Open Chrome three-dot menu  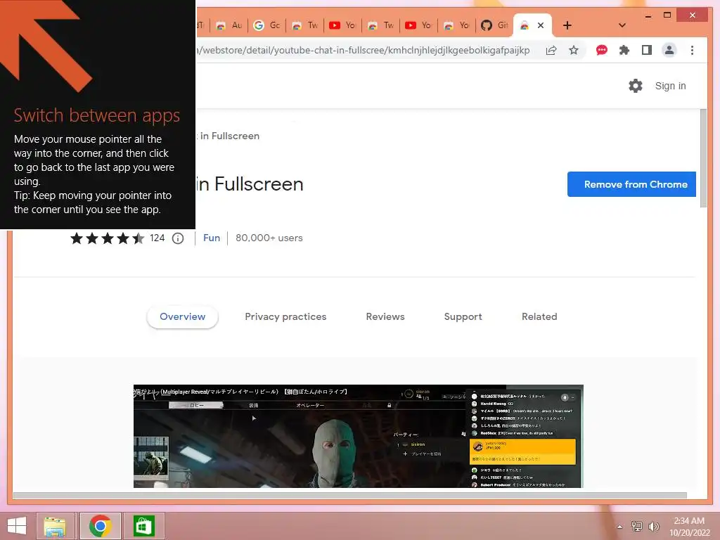click(692, 50)
